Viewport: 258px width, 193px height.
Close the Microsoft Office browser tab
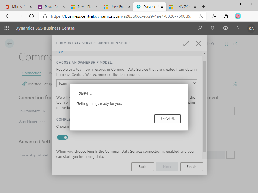[31, 7]
